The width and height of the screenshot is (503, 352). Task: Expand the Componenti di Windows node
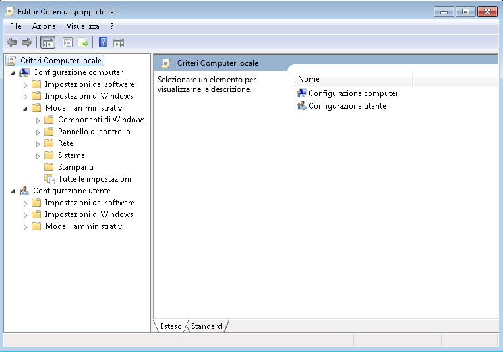(x=38, y=120)
